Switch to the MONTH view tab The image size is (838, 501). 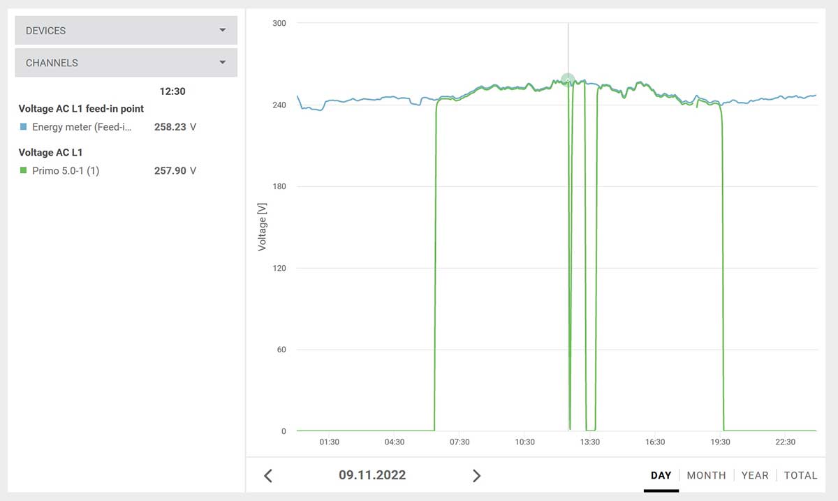pos(707,475)
